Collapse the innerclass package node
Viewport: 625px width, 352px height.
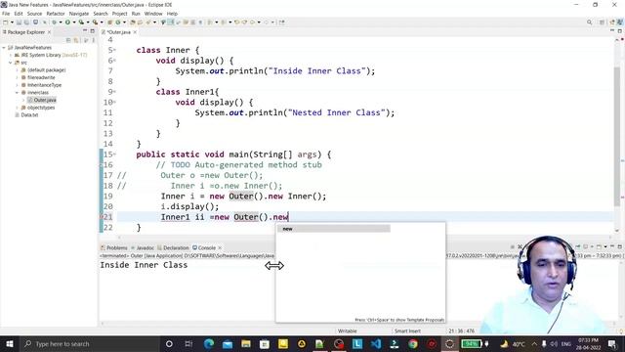(x=18, y=93)
